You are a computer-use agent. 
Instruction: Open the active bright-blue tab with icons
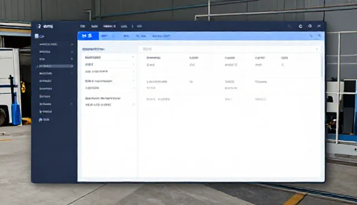pos(88,36)
